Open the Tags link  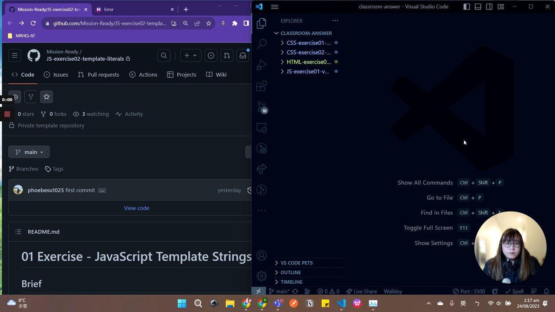54,169
